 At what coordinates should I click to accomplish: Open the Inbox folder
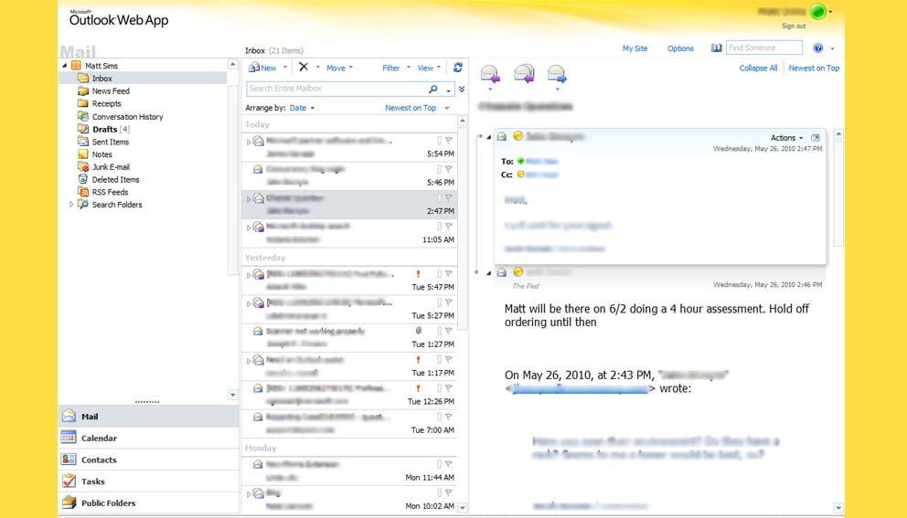(x=101, y=78)
